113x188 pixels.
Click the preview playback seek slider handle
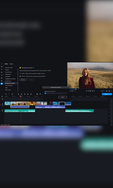pos(76,89)
